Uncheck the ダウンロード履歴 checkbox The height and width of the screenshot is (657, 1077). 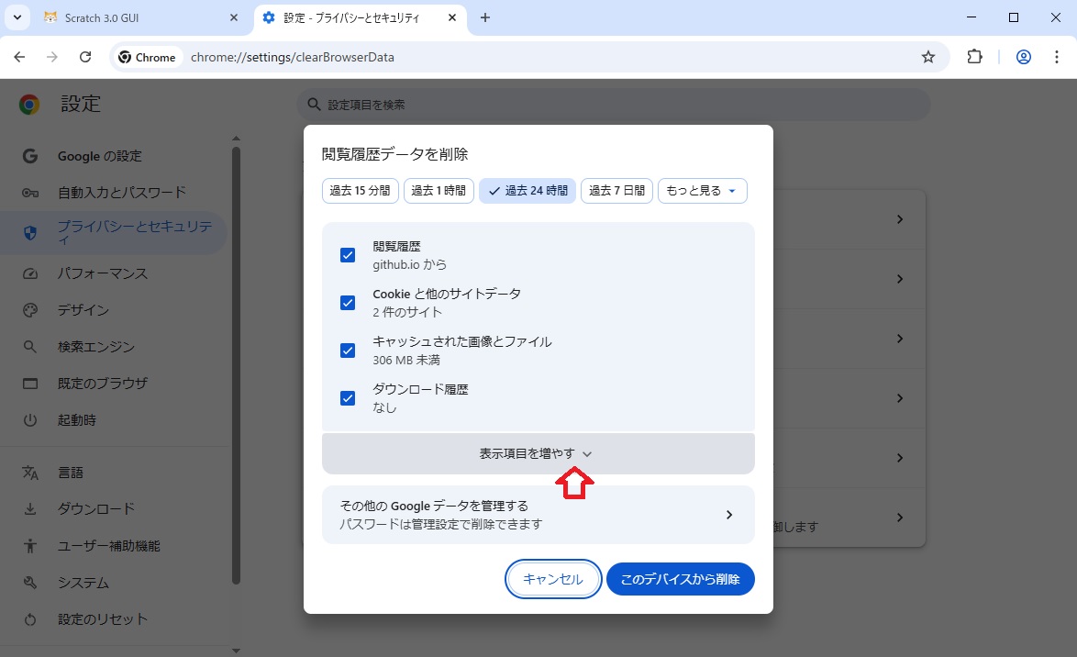tap(348, 398)
